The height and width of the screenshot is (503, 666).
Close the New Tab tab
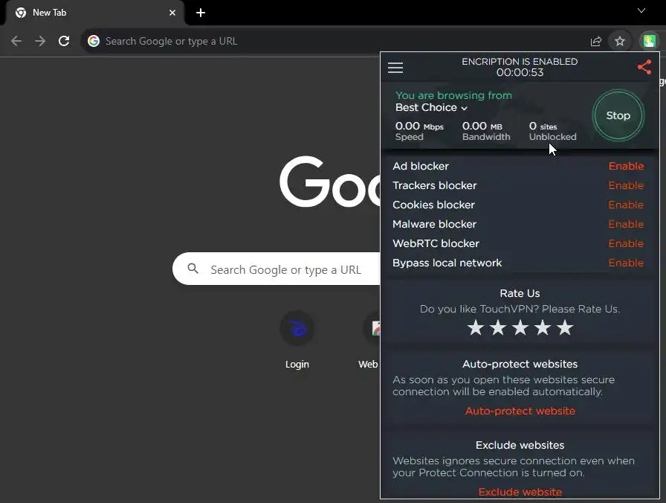172,13
